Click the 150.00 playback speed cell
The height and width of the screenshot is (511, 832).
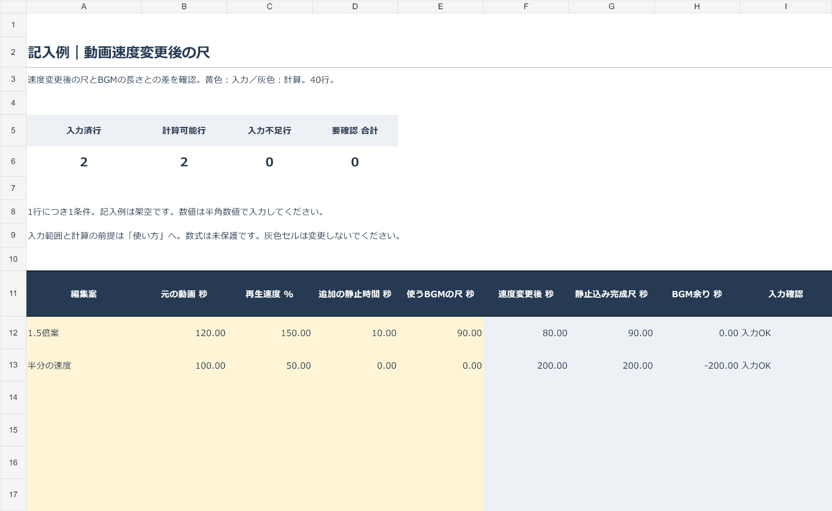[269, 333]
